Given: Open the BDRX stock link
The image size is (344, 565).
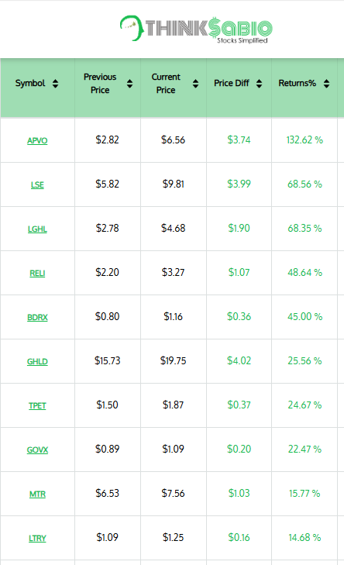Looking at the screenshot, I should 37,317.
